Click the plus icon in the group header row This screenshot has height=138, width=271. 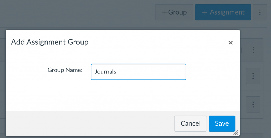242,50
